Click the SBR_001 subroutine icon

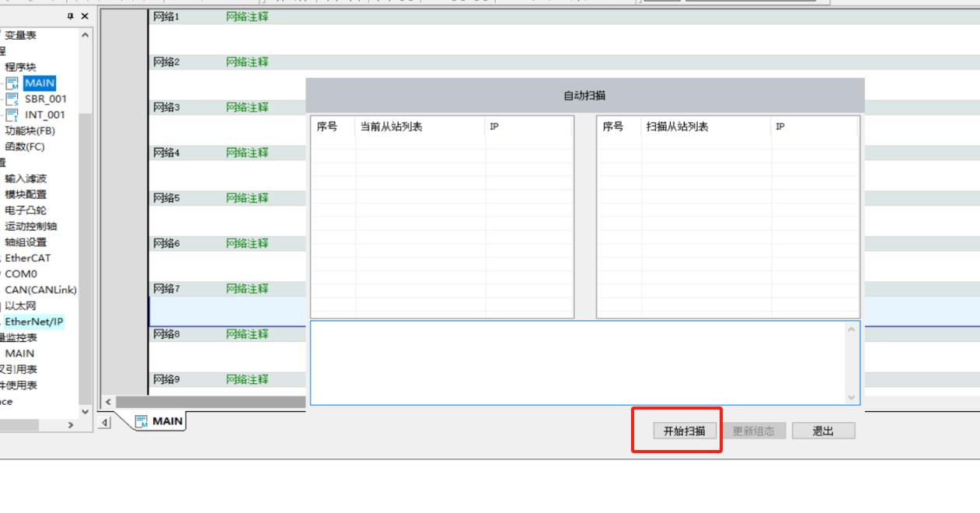[12, 99]
